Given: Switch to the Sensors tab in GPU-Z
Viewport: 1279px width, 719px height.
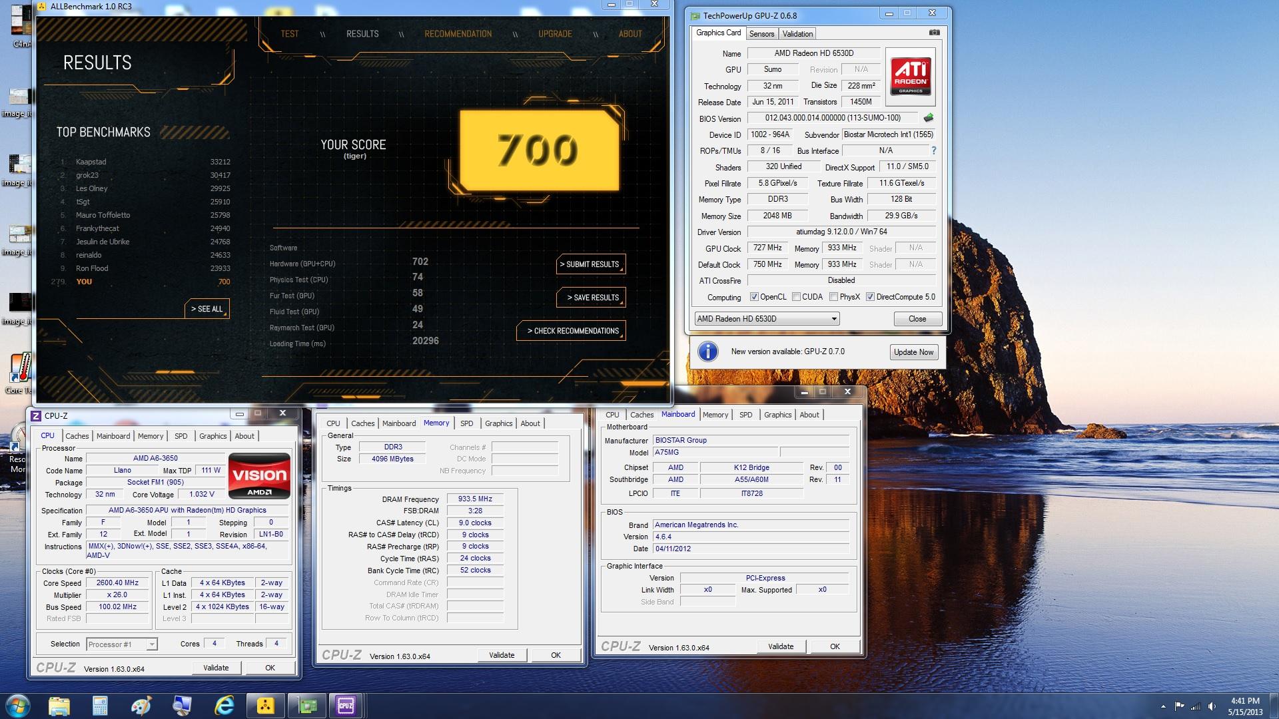Looking at the screenshot, I should point(761,34).
